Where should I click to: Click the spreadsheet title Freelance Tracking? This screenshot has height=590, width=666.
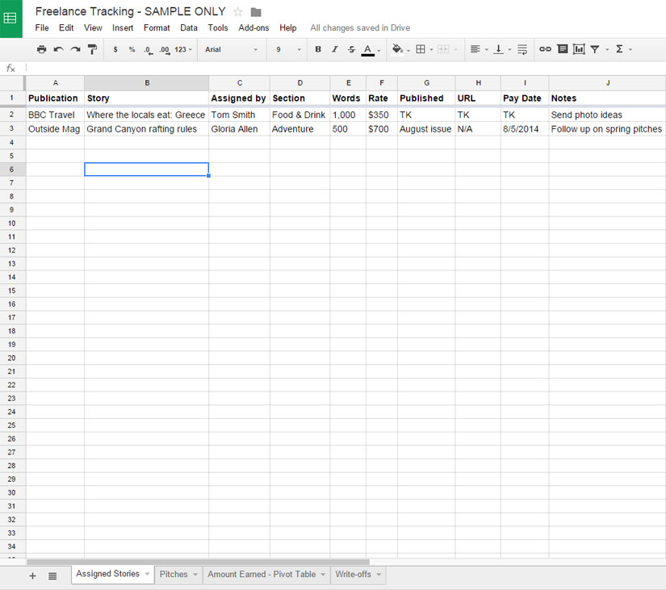pos(130,11)
